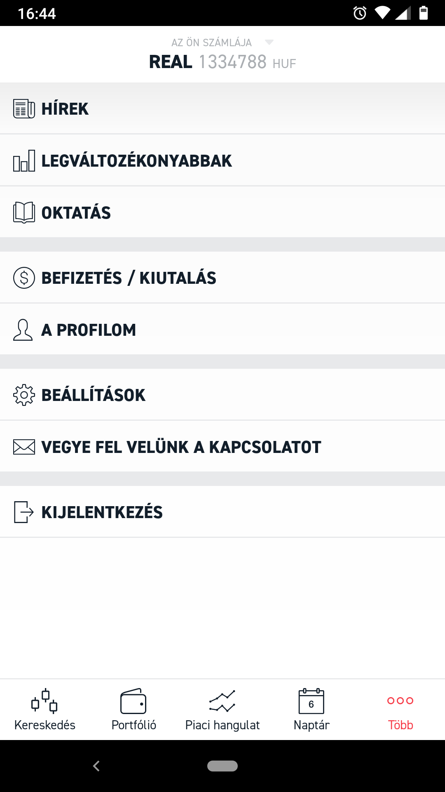Click the newspaper icon beside Hírek
The height and width of the screenshot is (792, 445).
(x=24, y=109)
